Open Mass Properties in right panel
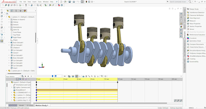This screenshot has width=206, height=109. (194, 23)
